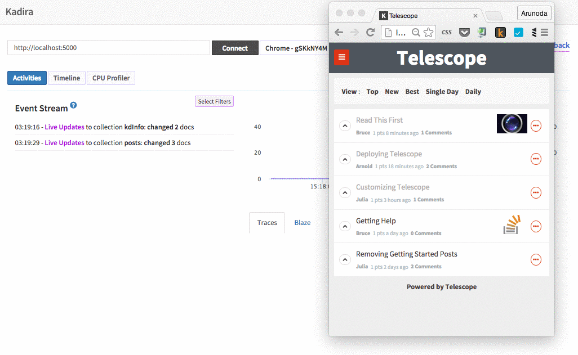This screenshot has width=578, height=355.
Task: Focus the localhost URL input field
Action: (x=109, y=47)
